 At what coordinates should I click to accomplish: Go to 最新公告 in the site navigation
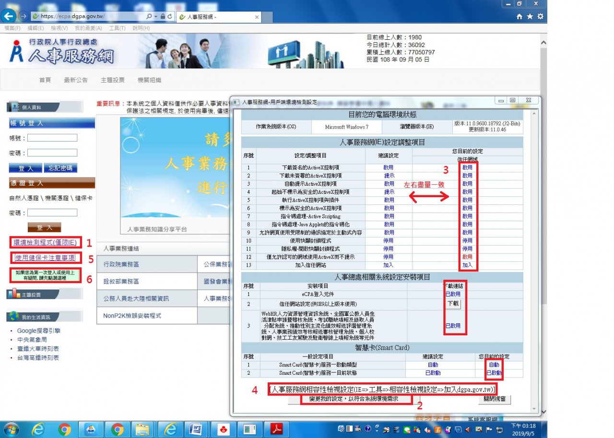point(76,80)
